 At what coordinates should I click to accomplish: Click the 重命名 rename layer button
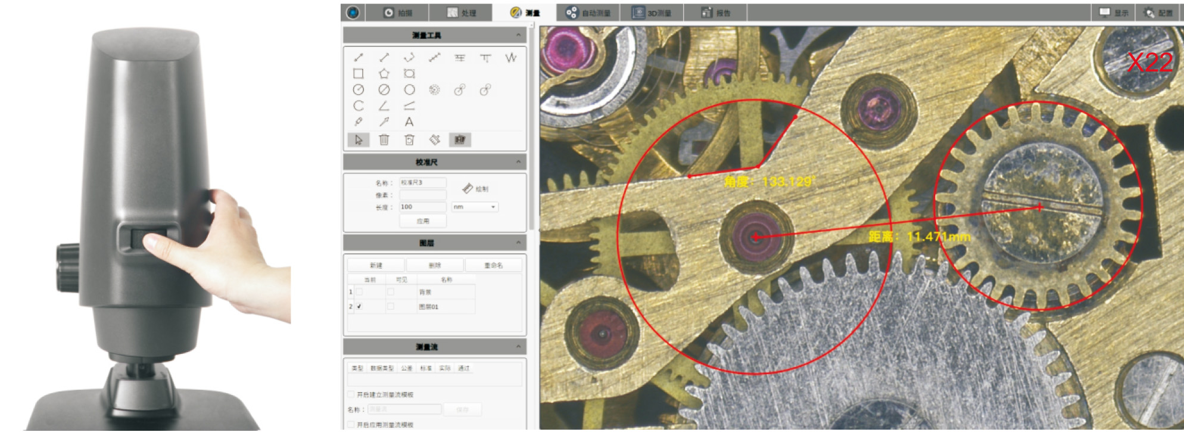coord(493,265)
